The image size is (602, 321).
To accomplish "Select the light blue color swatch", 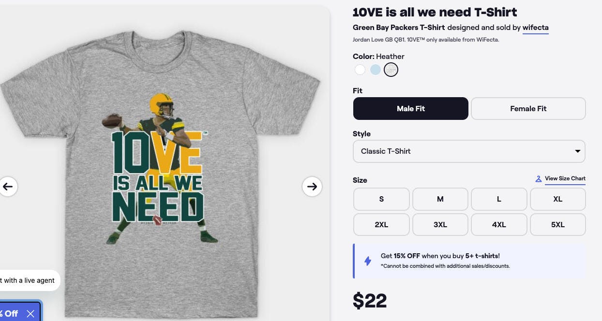I will 375,70.
